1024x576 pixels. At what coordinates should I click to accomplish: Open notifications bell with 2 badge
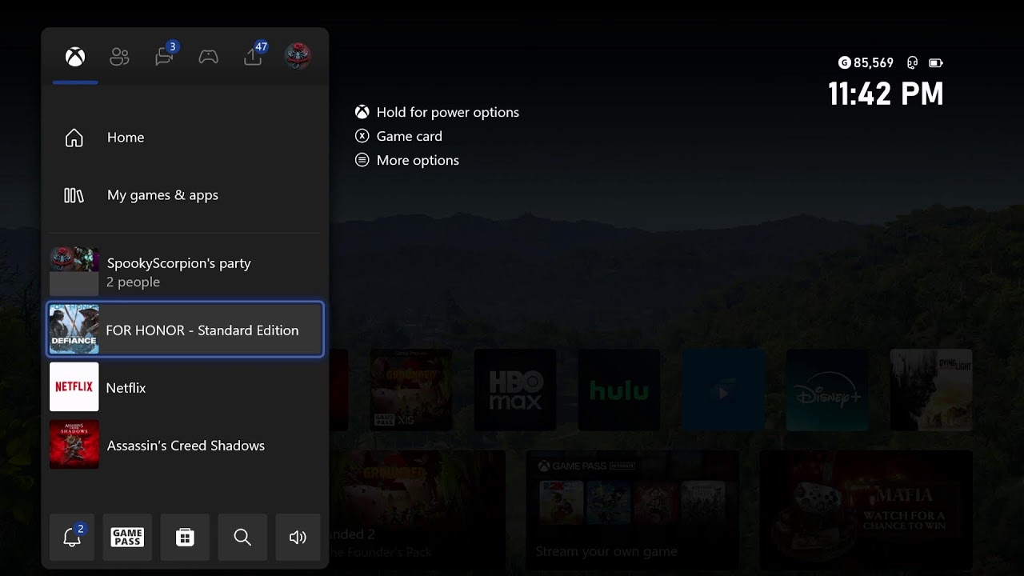pos(72,537)
